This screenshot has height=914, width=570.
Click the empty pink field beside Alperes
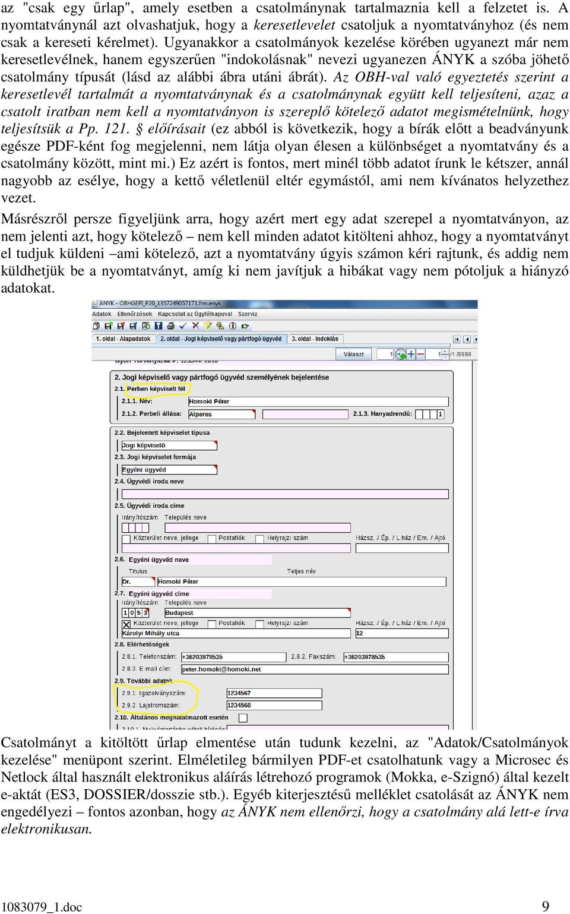305,415
